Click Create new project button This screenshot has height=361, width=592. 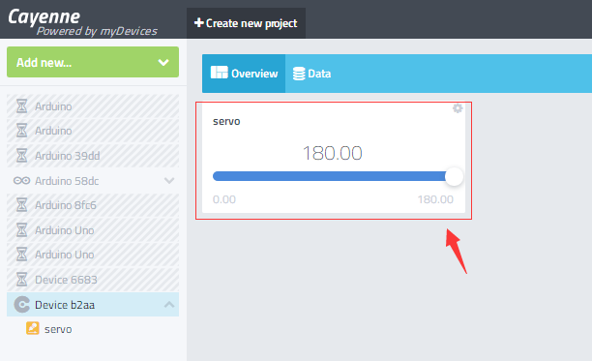click(x=246, y=23)
